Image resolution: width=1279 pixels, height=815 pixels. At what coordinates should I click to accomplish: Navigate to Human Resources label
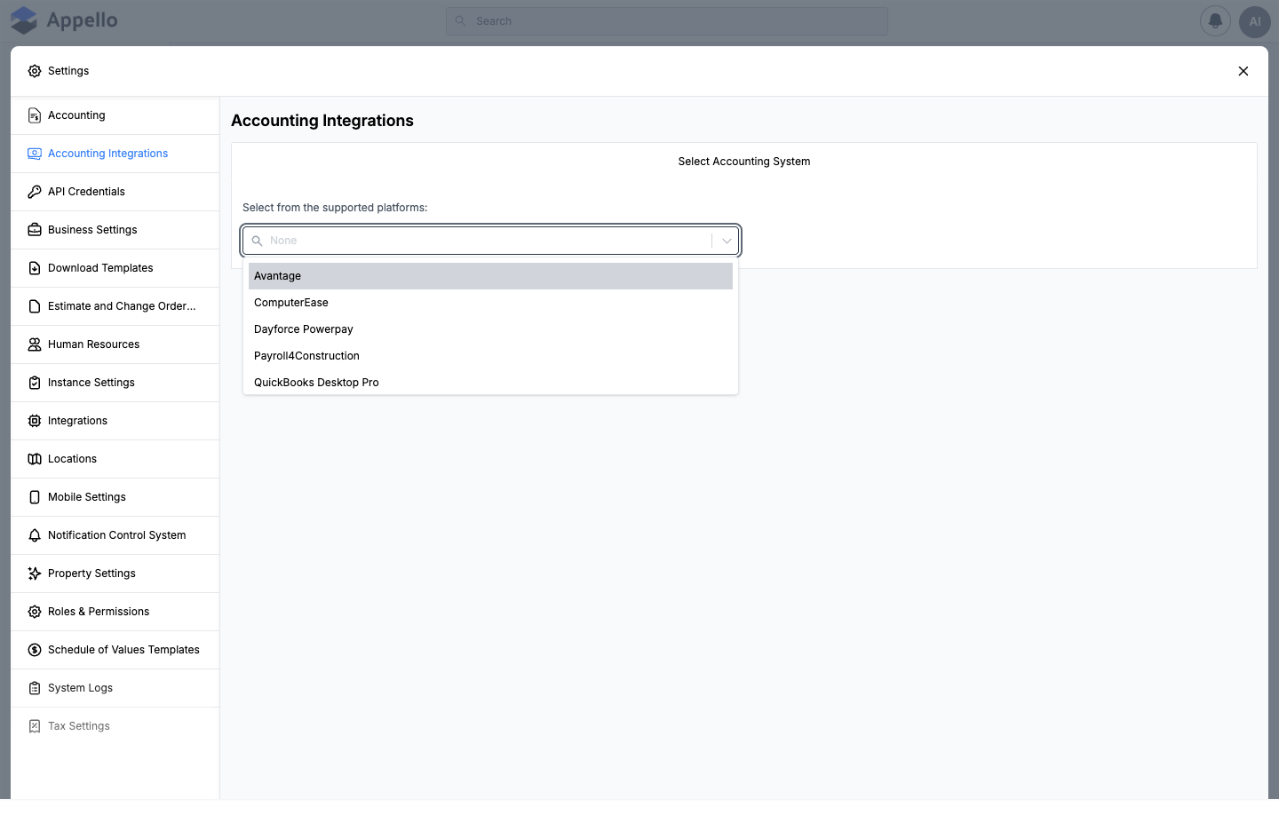click(93, 344)
